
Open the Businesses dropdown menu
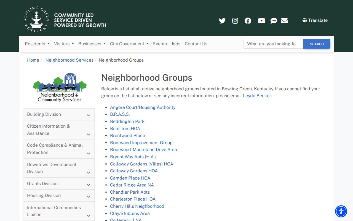[92, 44]
